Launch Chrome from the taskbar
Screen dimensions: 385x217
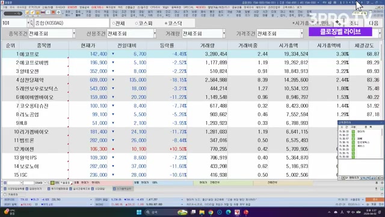[211, 212]
